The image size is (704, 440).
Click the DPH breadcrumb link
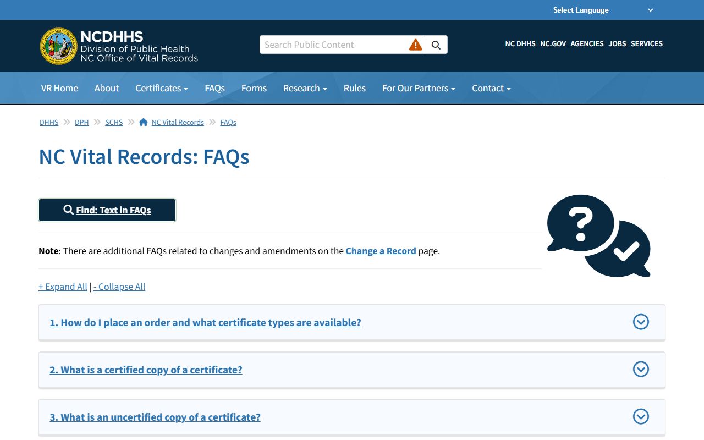pyautogui.click(x=82, y=122)
